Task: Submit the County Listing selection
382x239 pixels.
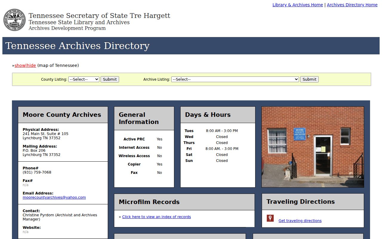Action: tap(110, 79)
